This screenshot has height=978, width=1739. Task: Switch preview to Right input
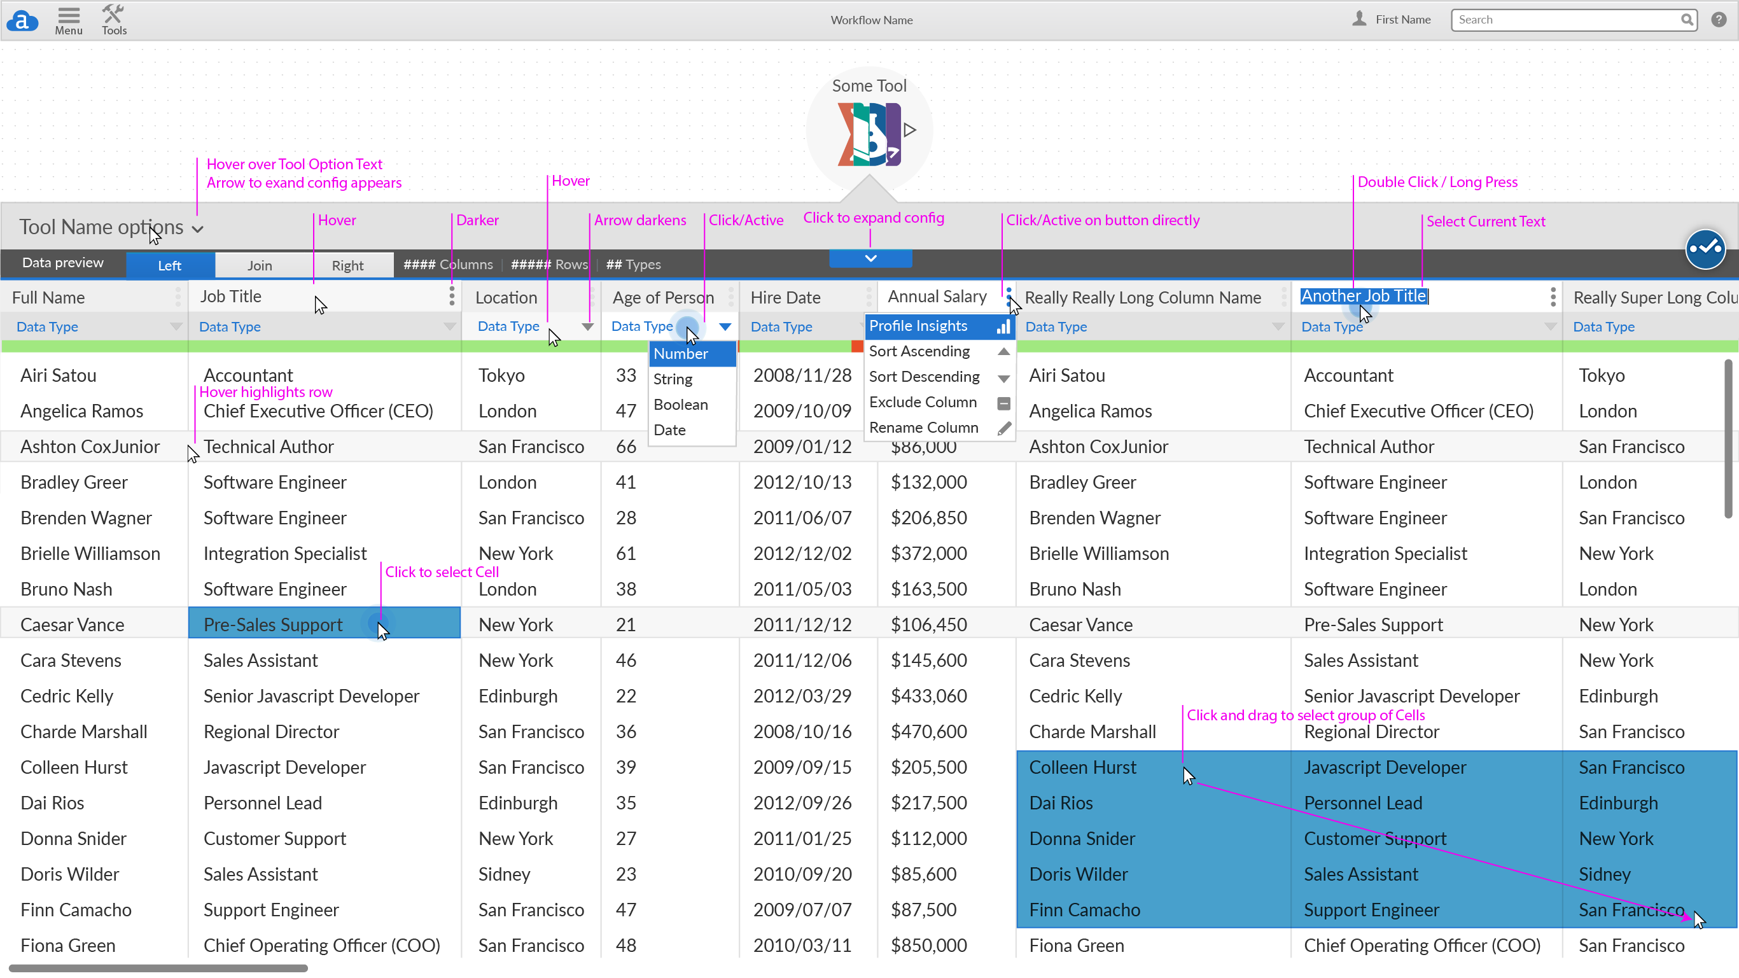pyautogui.click(x=347, y=265)
